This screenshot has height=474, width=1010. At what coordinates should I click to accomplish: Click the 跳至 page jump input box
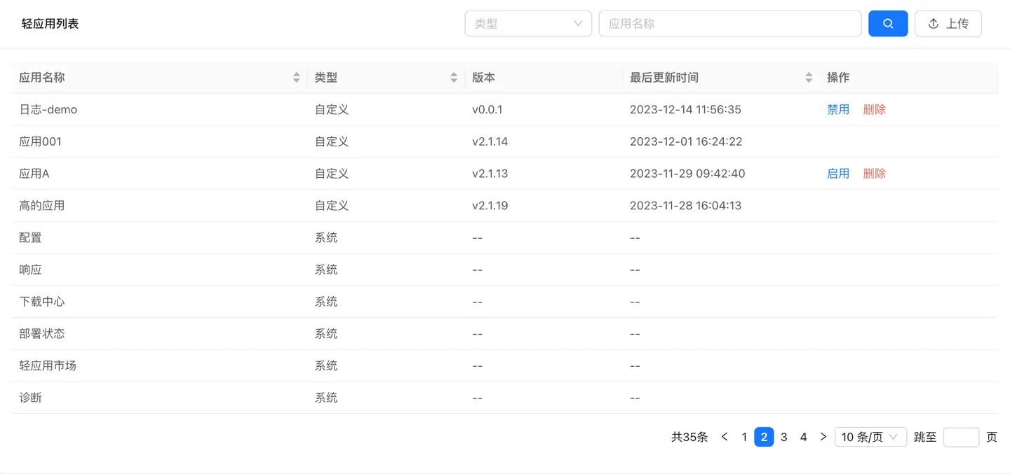[x=961, y=437]
